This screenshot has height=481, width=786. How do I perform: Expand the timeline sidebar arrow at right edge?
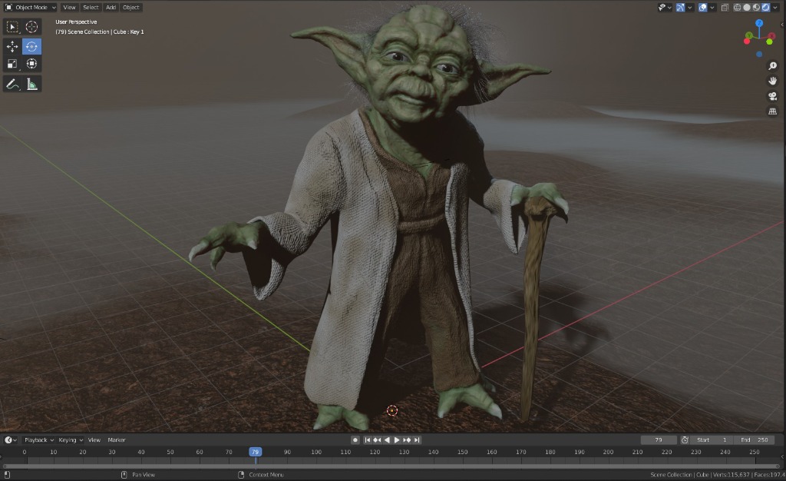point(782,456)
